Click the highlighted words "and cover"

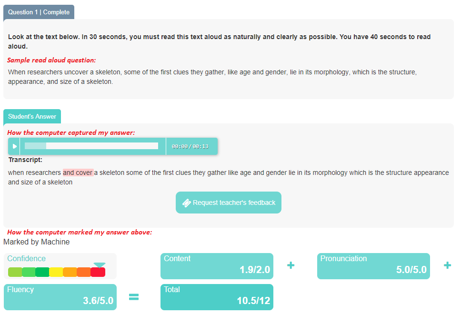78,173
